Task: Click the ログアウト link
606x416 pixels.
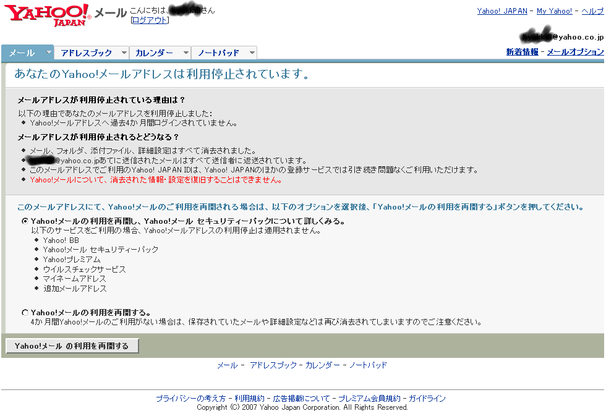Action: tap(150, 20)
